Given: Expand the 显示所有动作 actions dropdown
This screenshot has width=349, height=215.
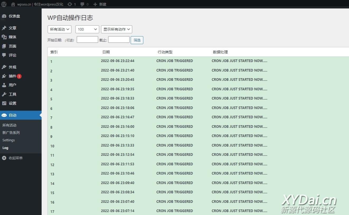Looking at the screenshot, I should tap(117, 29).
